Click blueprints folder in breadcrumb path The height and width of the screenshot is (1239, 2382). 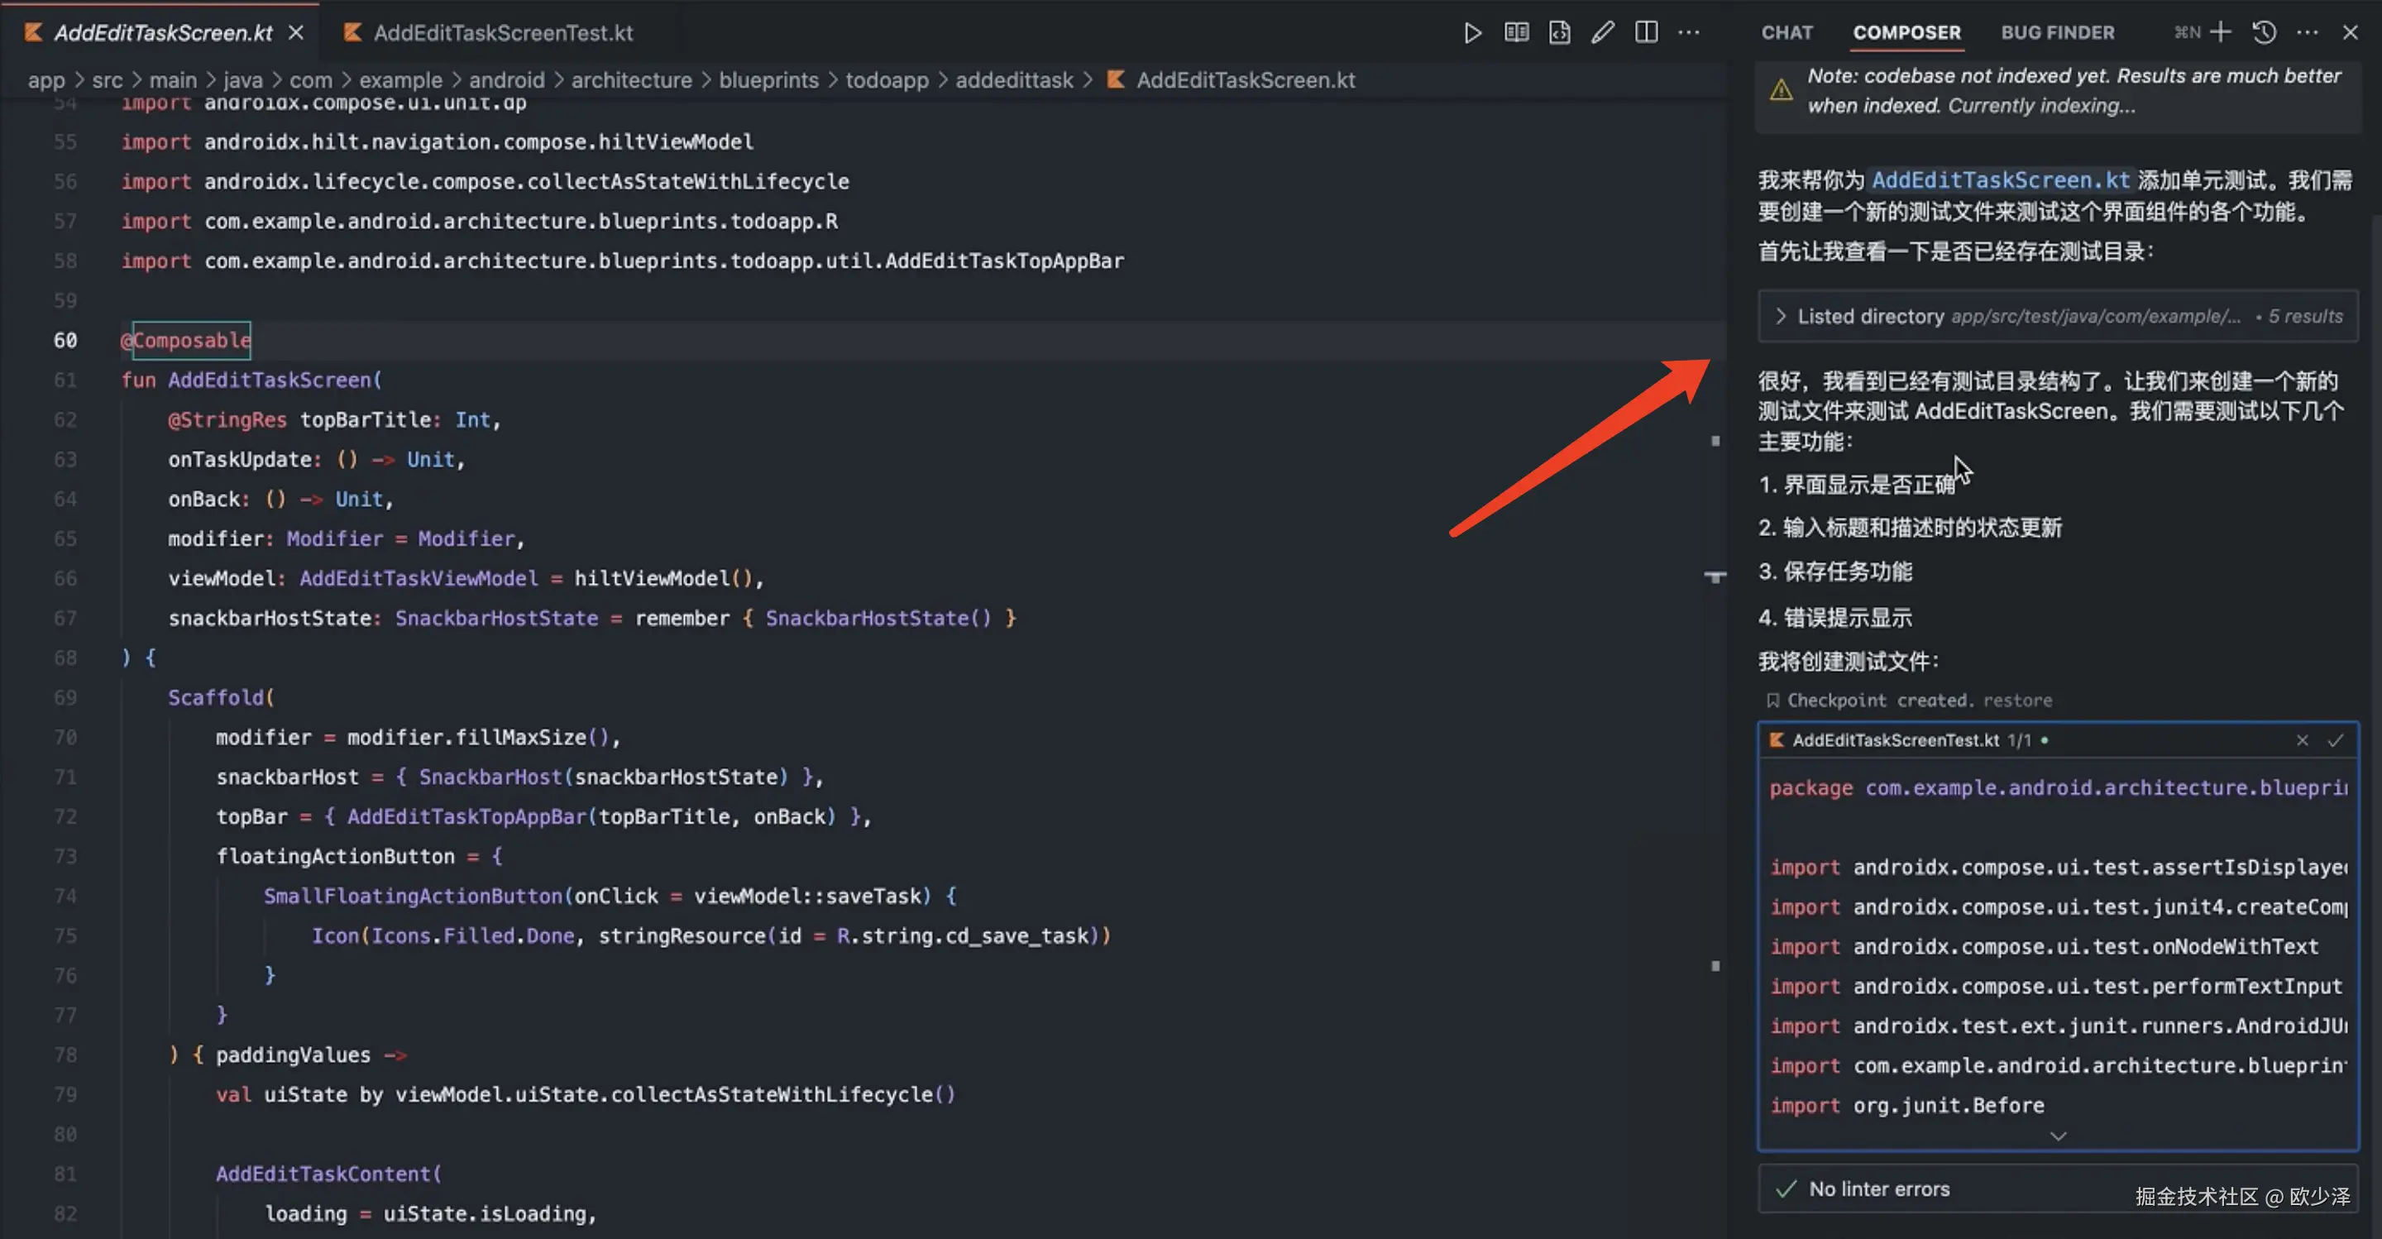[768, 80]
